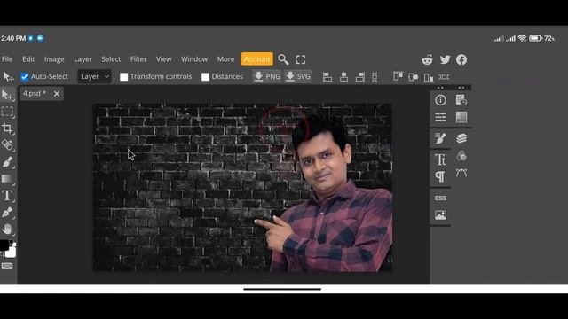Open the View menu
The width and height of the screenshot is (568, 319).
coord(163,59)
